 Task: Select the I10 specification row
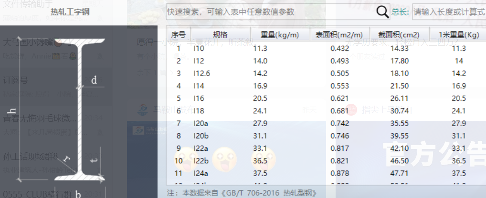coord(326,49)
